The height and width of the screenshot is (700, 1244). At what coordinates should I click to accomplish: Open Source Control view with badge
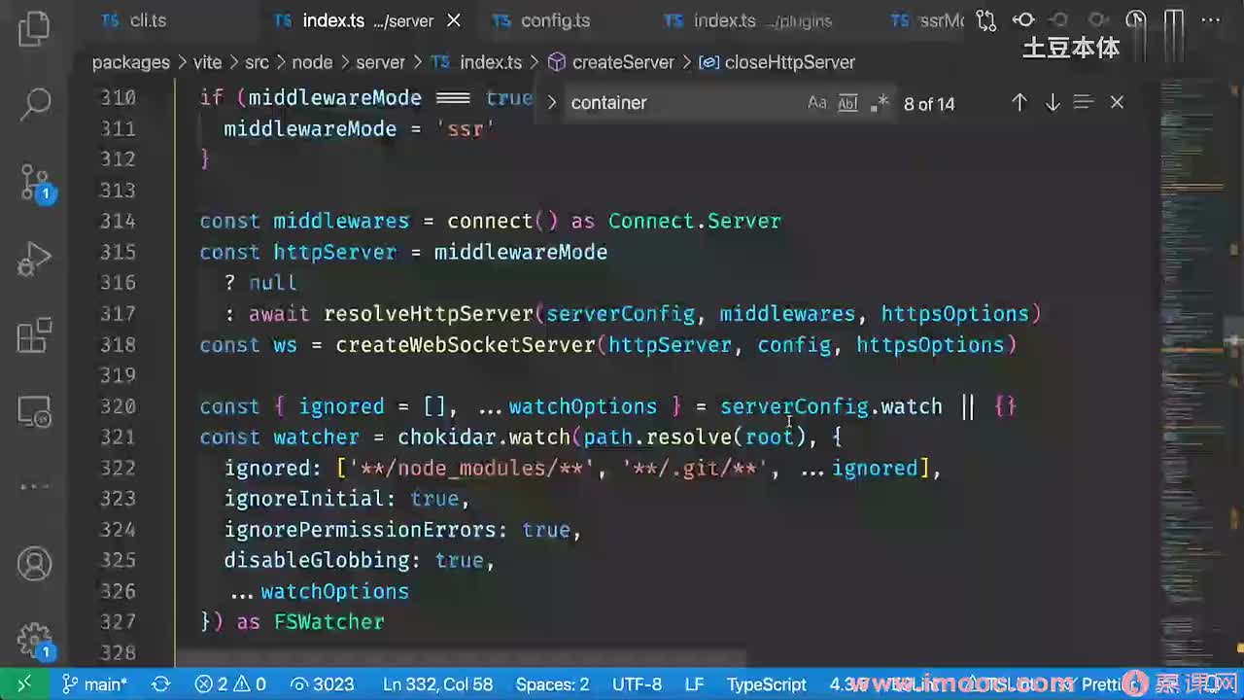[x=35, y=182]
